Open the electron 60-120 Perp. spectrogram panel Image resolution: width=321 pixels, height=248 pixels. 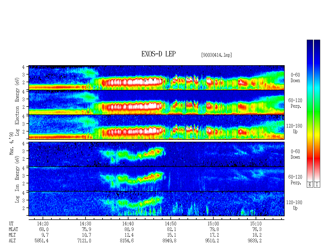(x=157, y=102)
